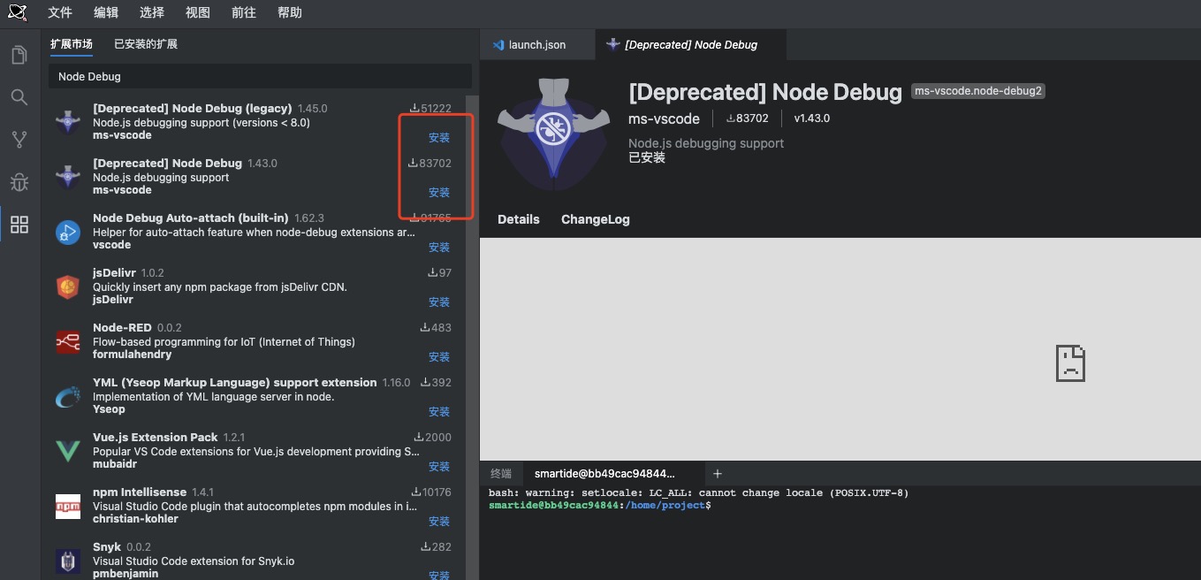The image size is (1201, 580).
Task: Click the Node Debug search input field
Action: pos(260,77)
